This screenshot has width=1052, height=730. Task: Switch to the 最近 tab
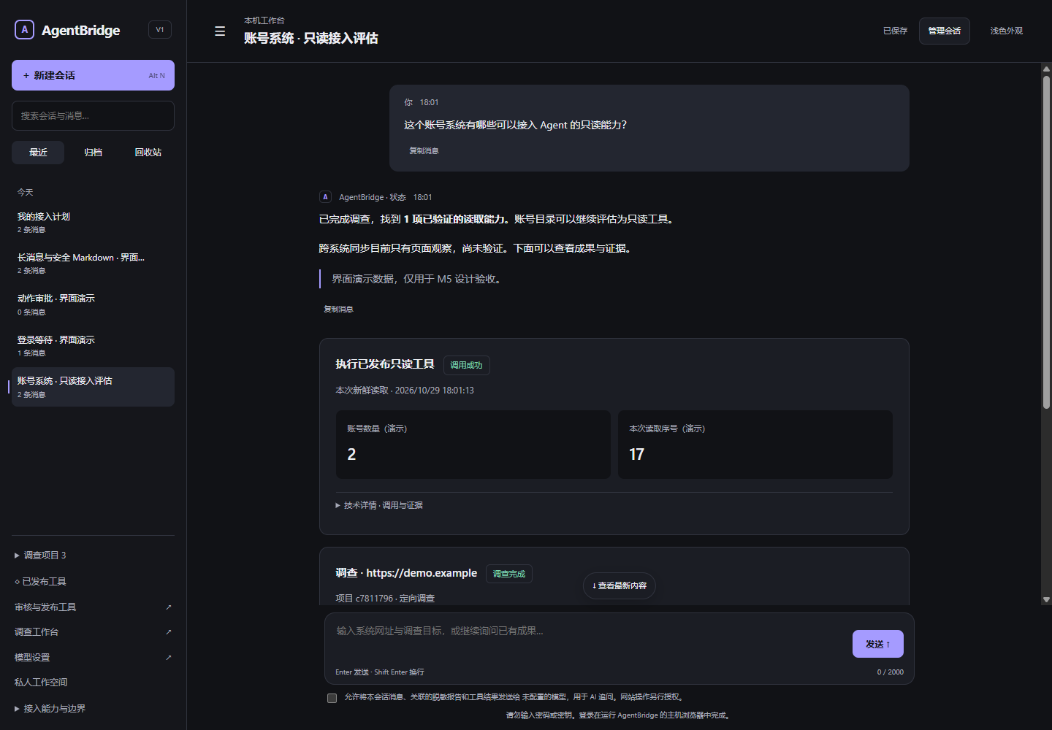coord(38,153)
